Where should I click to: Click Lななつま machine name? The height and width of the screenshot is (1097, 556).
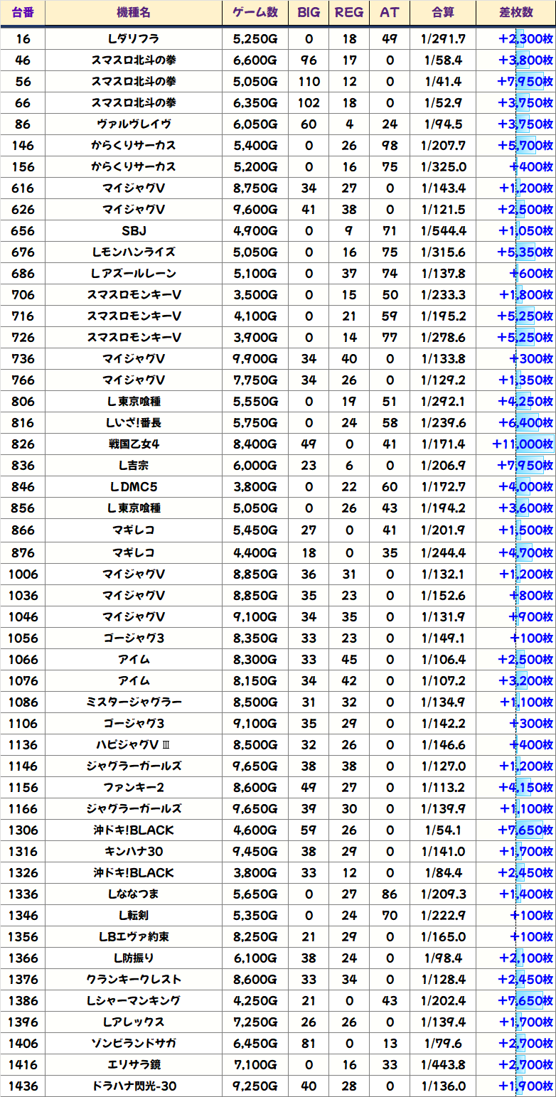point(134,894)
